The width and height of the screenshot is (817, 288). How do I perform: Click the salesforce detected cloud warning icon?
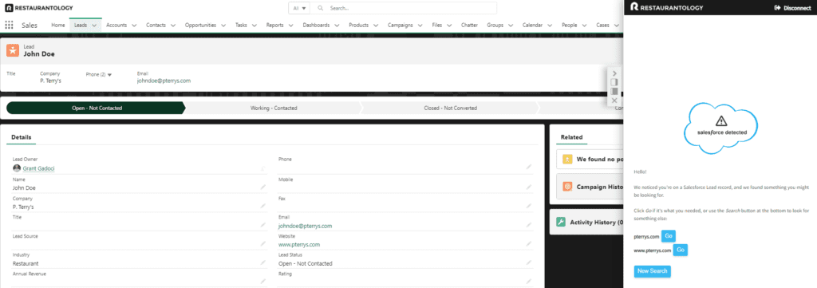click(x=720, y=121)
